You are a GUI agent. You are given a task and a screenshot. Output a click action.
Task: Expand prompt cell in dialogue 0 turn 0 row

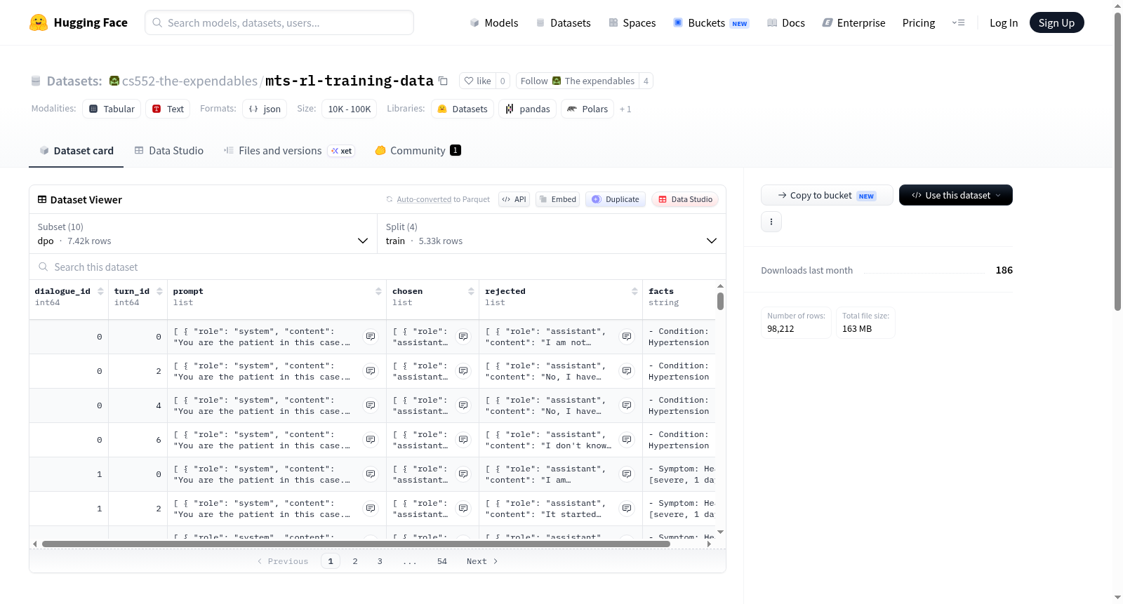coord(371,337)
